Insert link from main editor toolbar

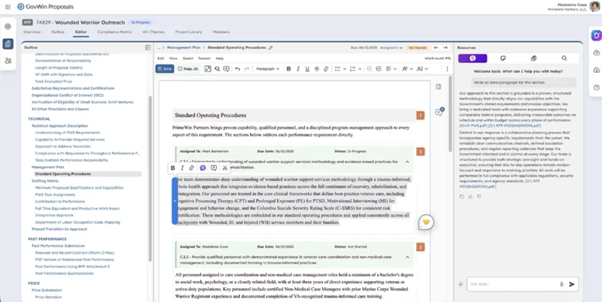point(326,69)
